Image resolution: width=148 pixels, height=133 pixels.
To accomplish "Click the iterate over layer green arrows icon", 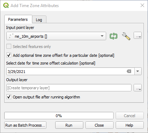I will point(114,36).
